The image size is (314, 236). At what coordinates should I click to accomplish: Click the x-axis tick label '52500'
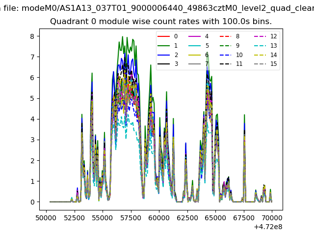(x=74, y=218)
